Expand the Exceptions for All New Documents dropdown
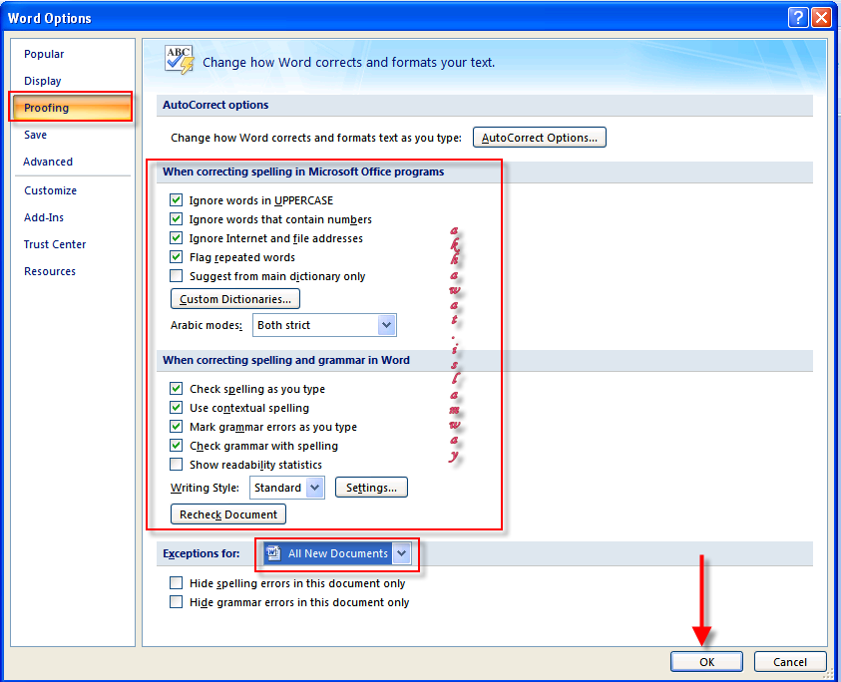 [x=402, y=553]
